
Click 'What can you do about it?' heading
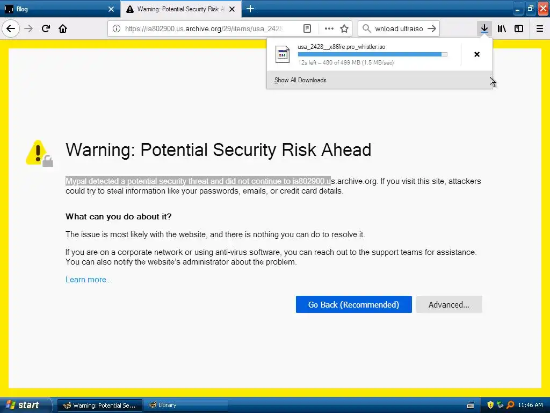pyautogui.click(x=119, y=216)
